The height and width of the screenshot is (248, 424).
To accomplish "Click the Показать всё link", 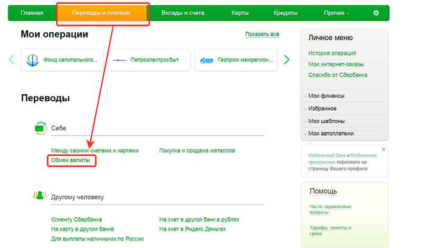I will coord(262,34).
